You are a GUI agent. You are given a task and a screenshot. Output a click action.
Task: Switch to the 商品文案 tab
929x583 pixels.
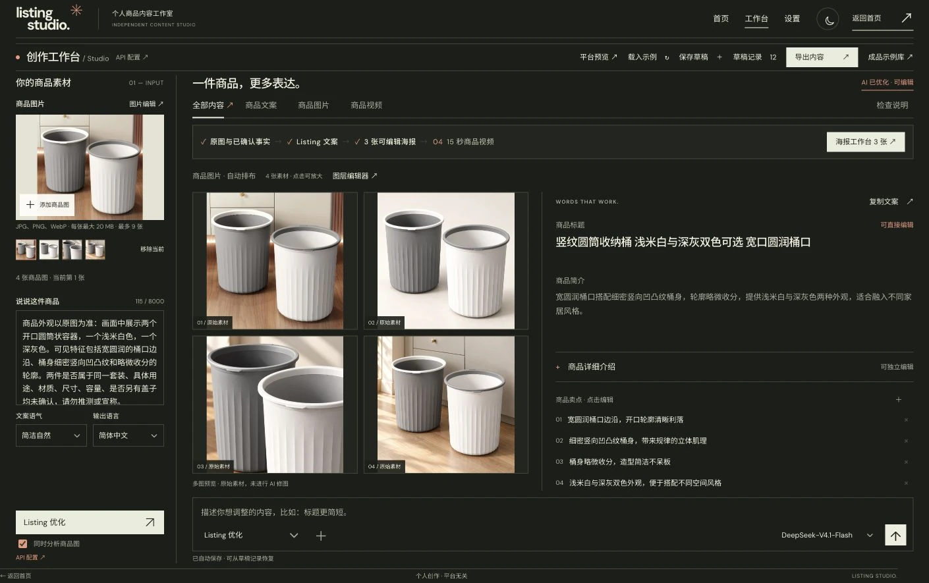[x=261, y=105]
